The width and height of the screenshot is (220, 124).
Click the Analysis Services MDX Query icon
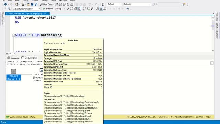point(60,4)
